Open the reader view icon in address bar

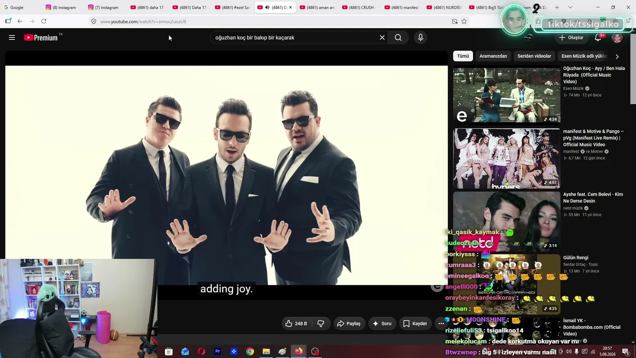[455, 21]
